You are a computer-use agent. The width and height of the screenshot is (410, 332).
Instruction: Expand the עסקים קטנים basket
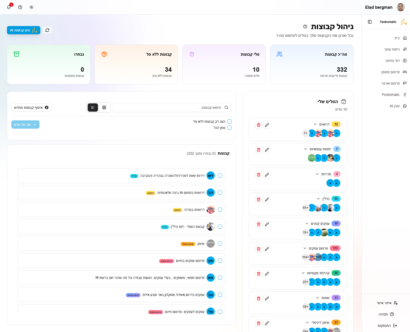tap(307, 223)
